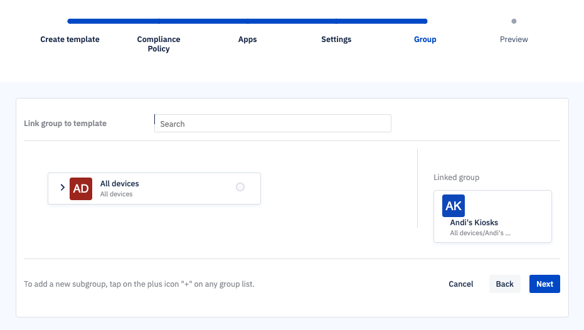The height and width of the screenshot is (330, 584).
Task: Open the Andi's Kiosks linked group card
Action: click(492, 216)
